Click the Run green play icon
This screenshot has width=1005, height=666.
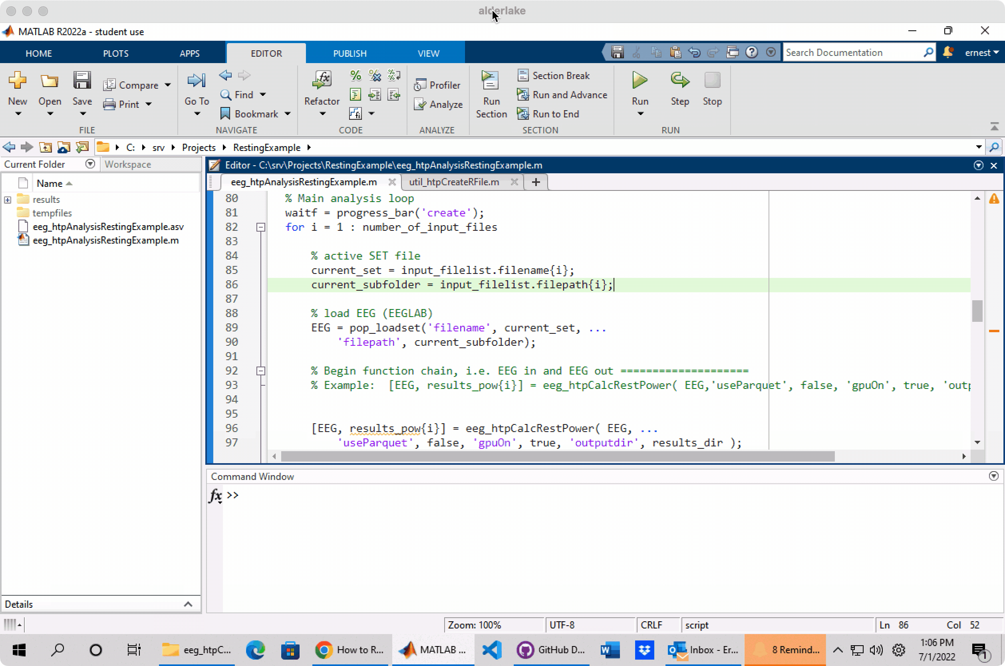[640, 80]
